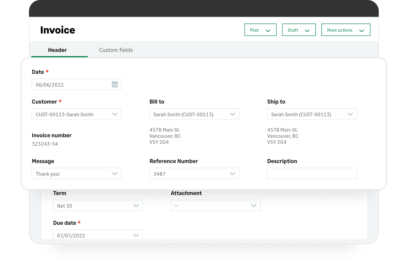The width and height of the screenshot is (407, 267).
Task: Open the Customer dropdown showing CUST-00113-Sarah Smith
Action: click(115, 114)
